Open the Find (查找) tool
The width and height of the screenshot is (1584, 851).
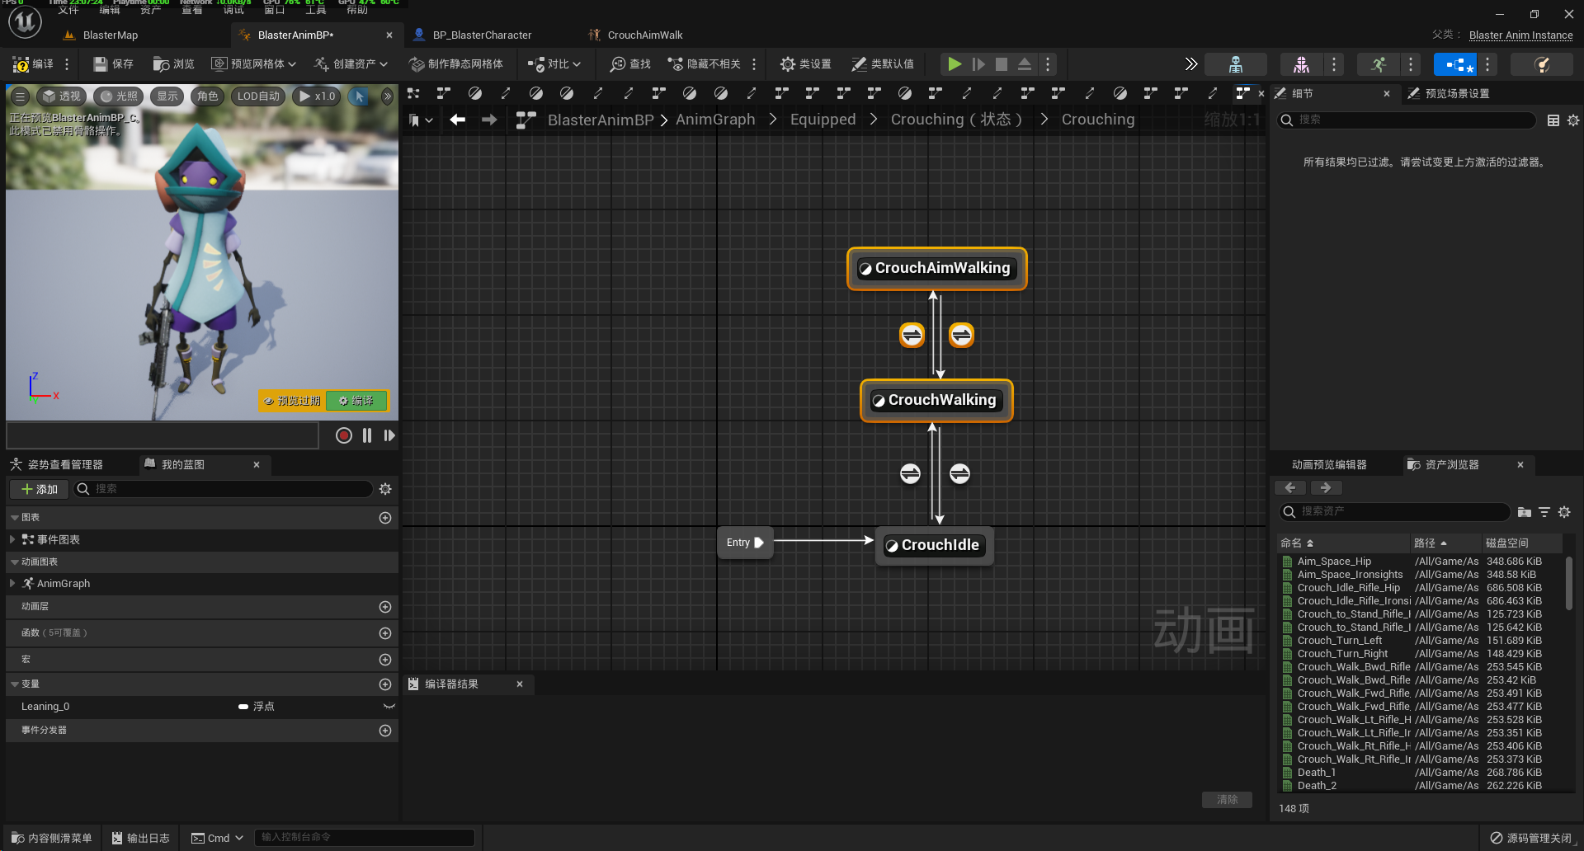pos(630,64)
